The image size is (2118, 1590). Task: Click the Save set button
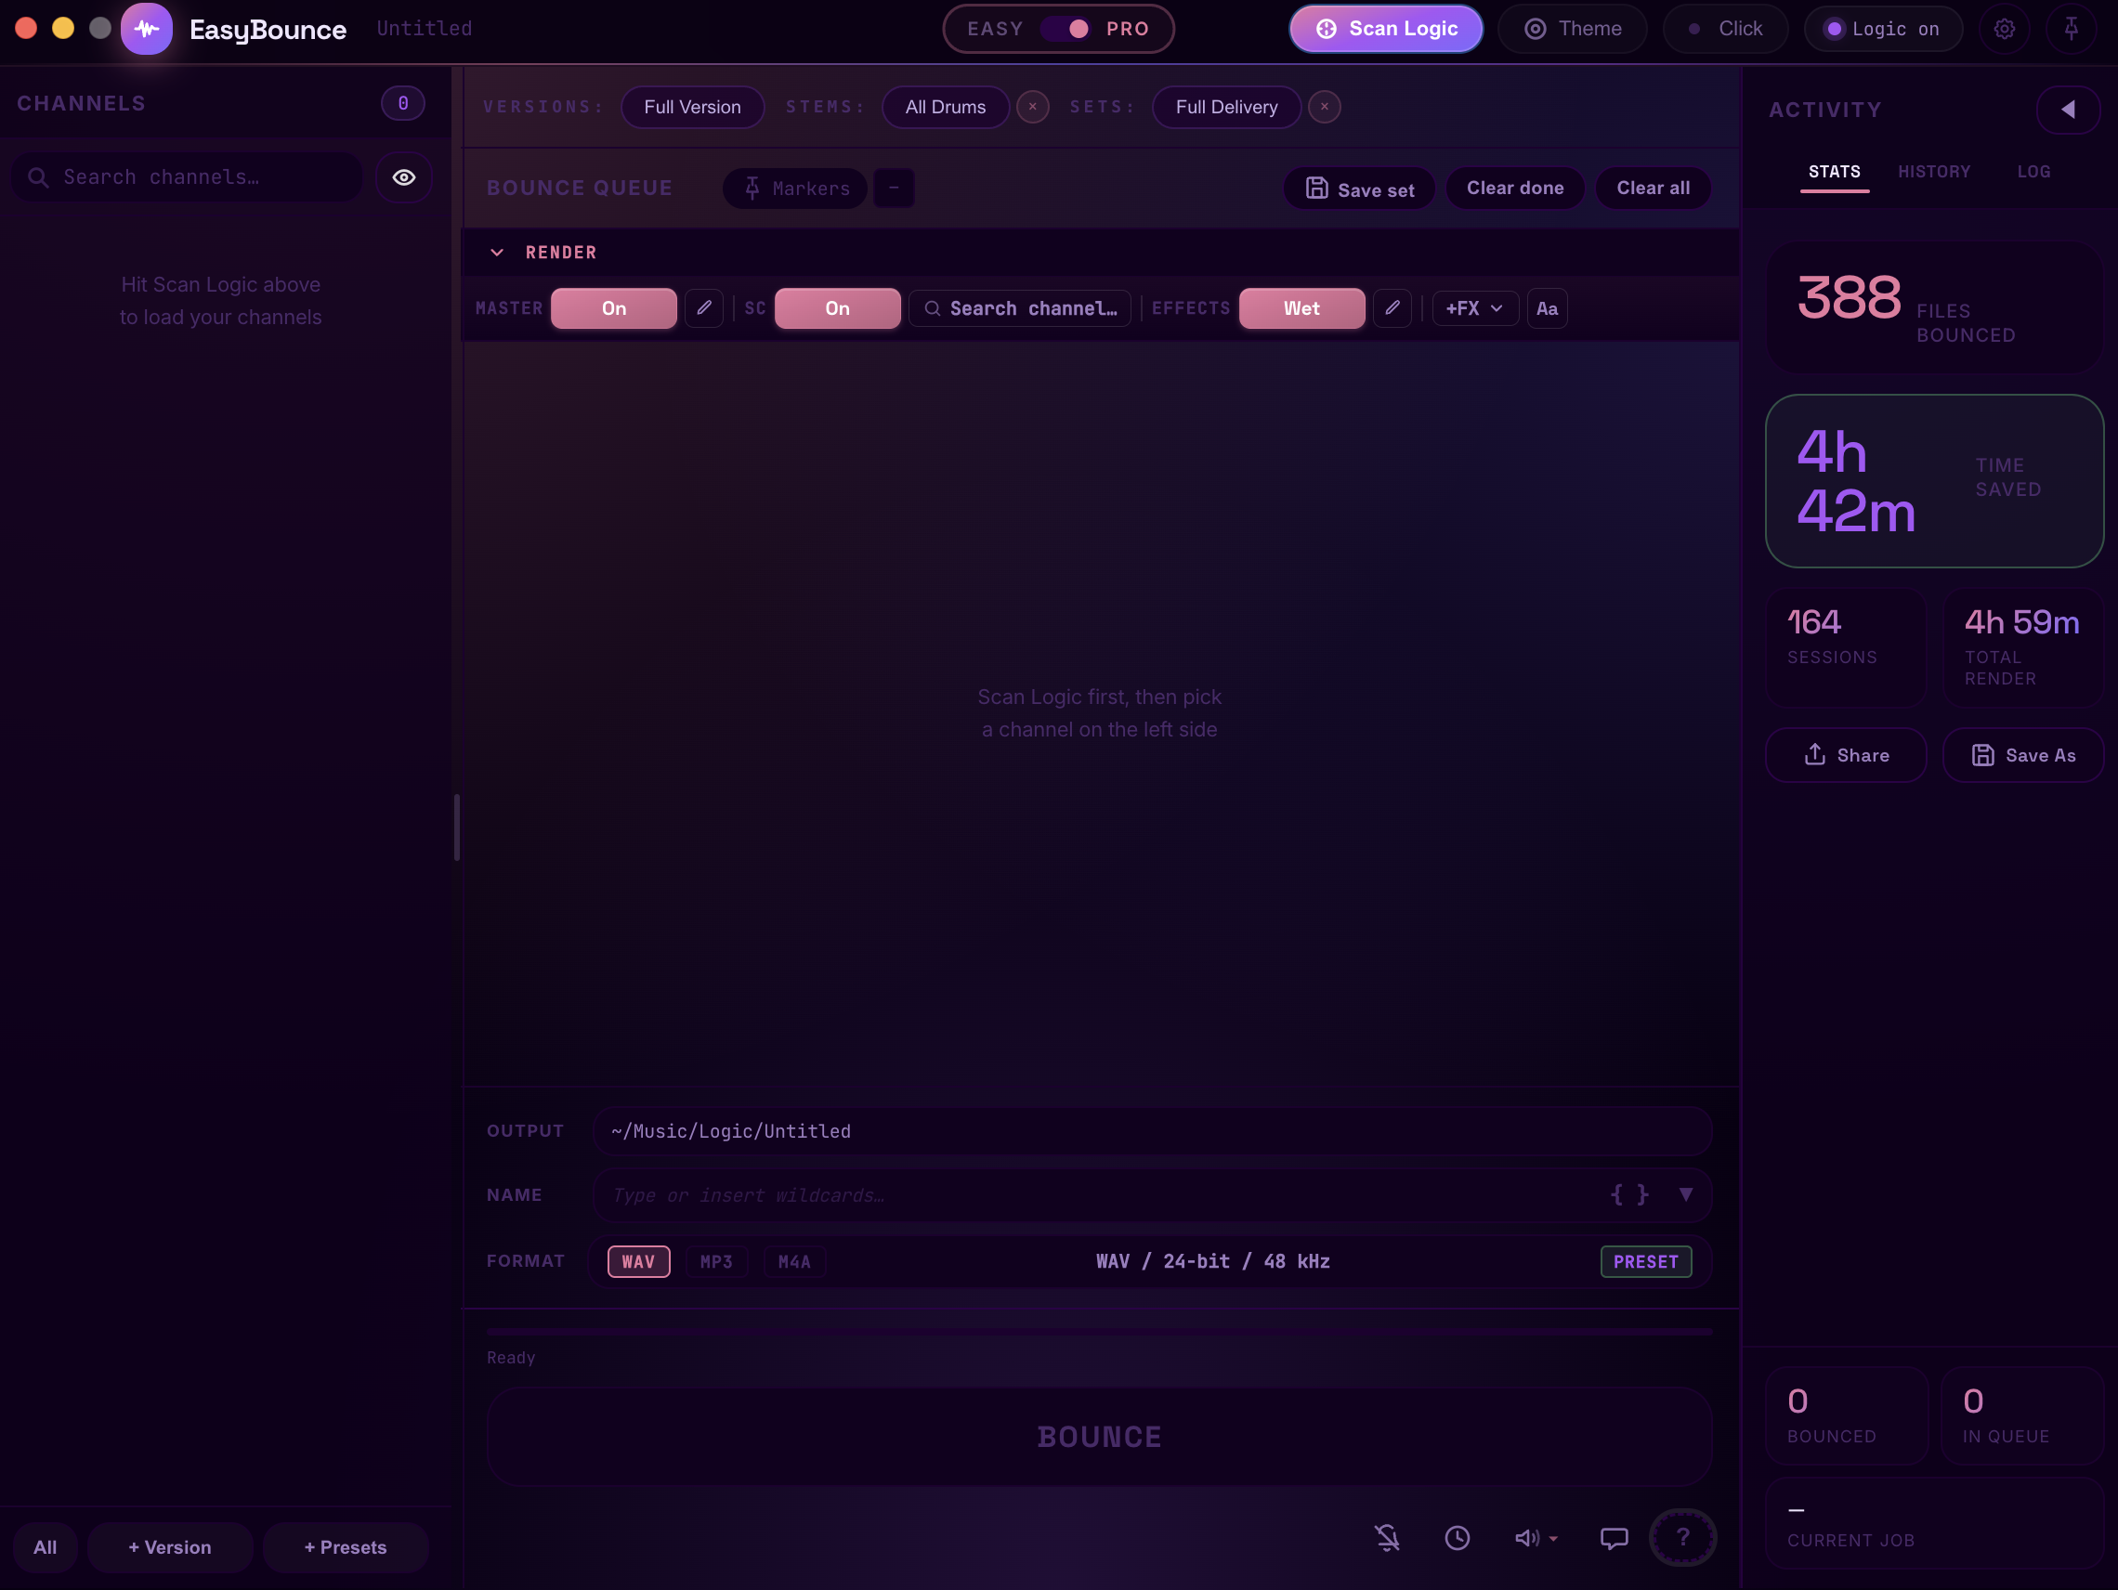click(x=1359, y=189)
